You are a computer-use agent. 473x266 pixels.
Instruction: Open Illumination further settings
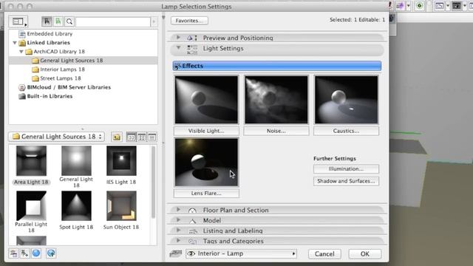pos(347,169)
